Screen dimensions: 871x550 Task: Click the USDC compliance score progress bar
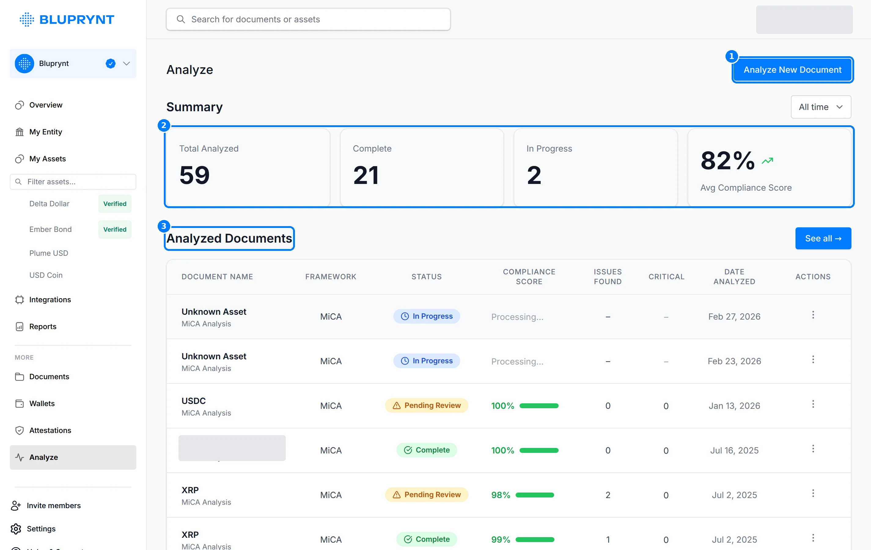[x=539, y=406]
